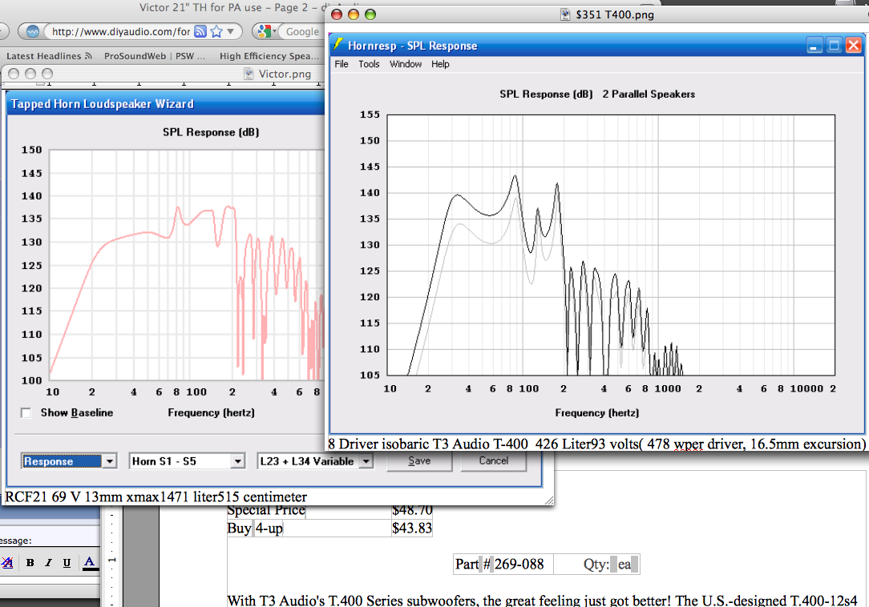Open the Help menu in Hornresp
The height and width of the screenshot is (607, 869).
(440, 64)
